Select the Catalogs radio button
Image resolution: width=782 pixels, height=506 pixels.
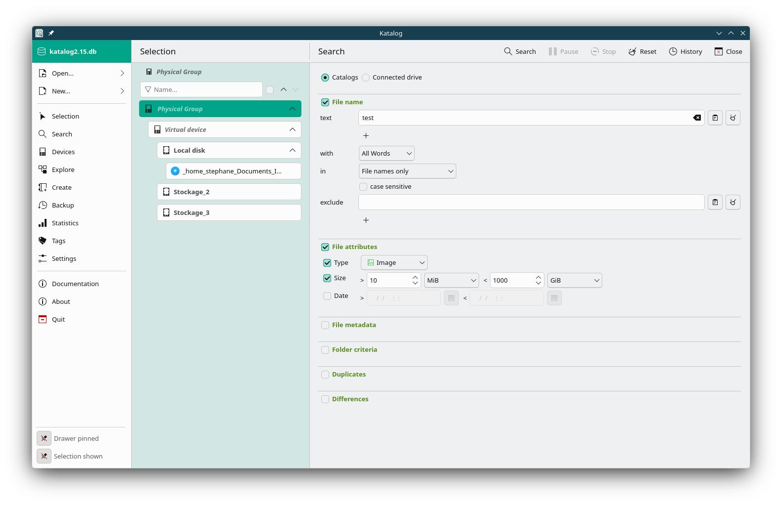[325, 78]
